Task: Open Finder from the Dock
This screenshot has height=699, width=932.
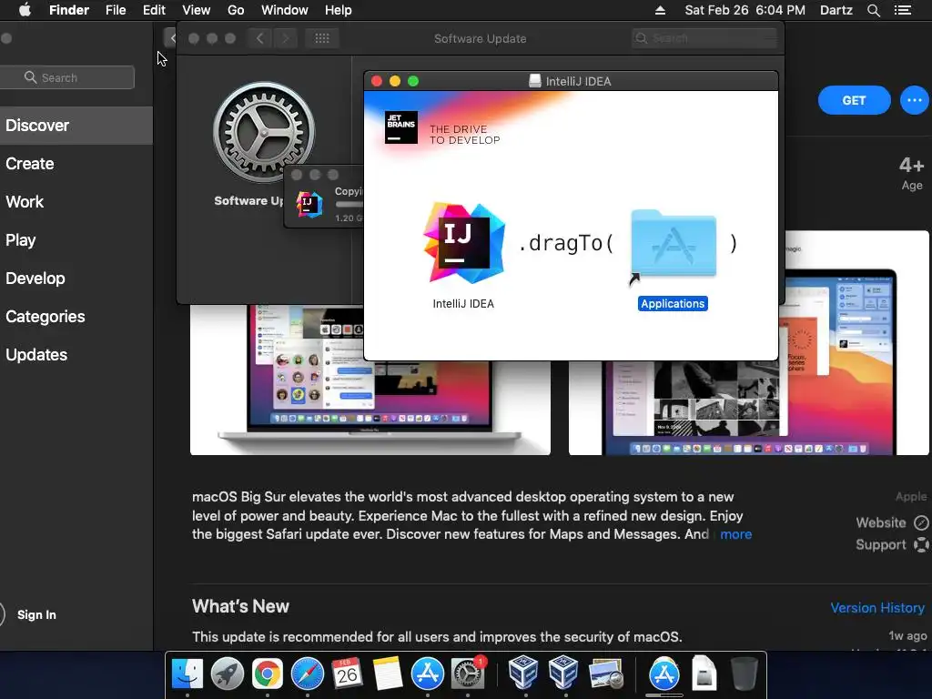Action: 187,674
